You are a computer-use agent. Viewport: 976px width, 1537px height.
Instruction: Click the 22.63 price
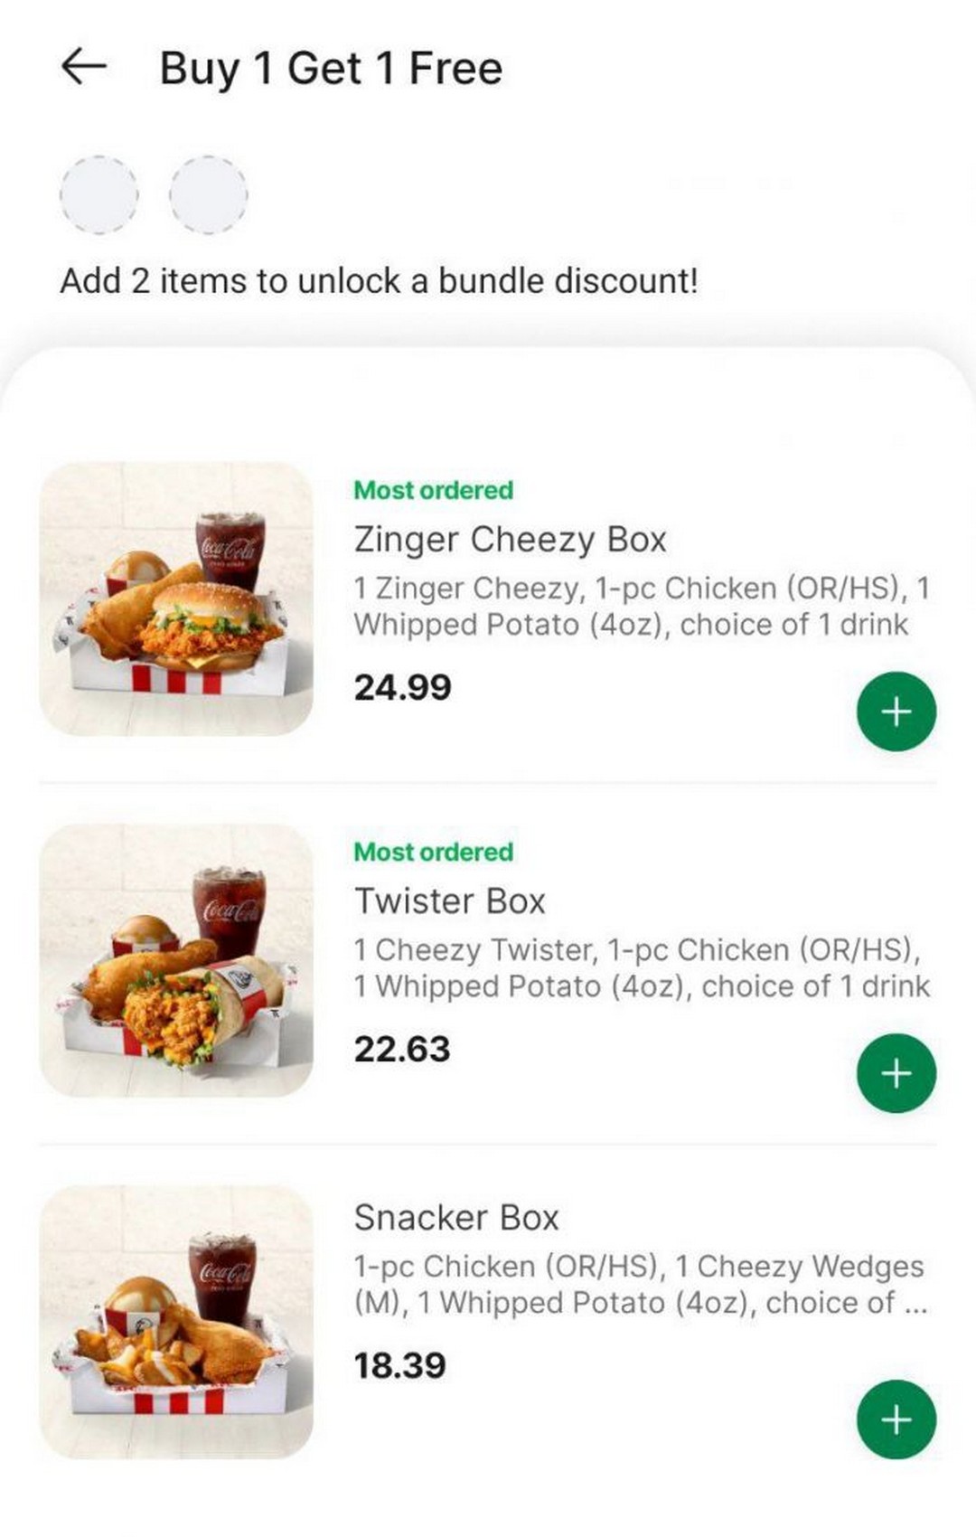pos(402,1050)
